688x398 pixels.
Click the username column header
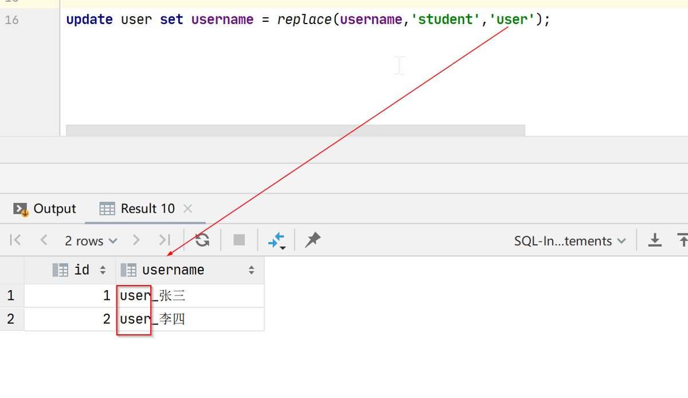[x=173, y=270]
